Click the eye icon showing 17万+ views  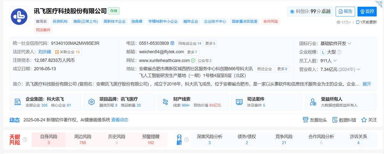[x=339, y=22]
